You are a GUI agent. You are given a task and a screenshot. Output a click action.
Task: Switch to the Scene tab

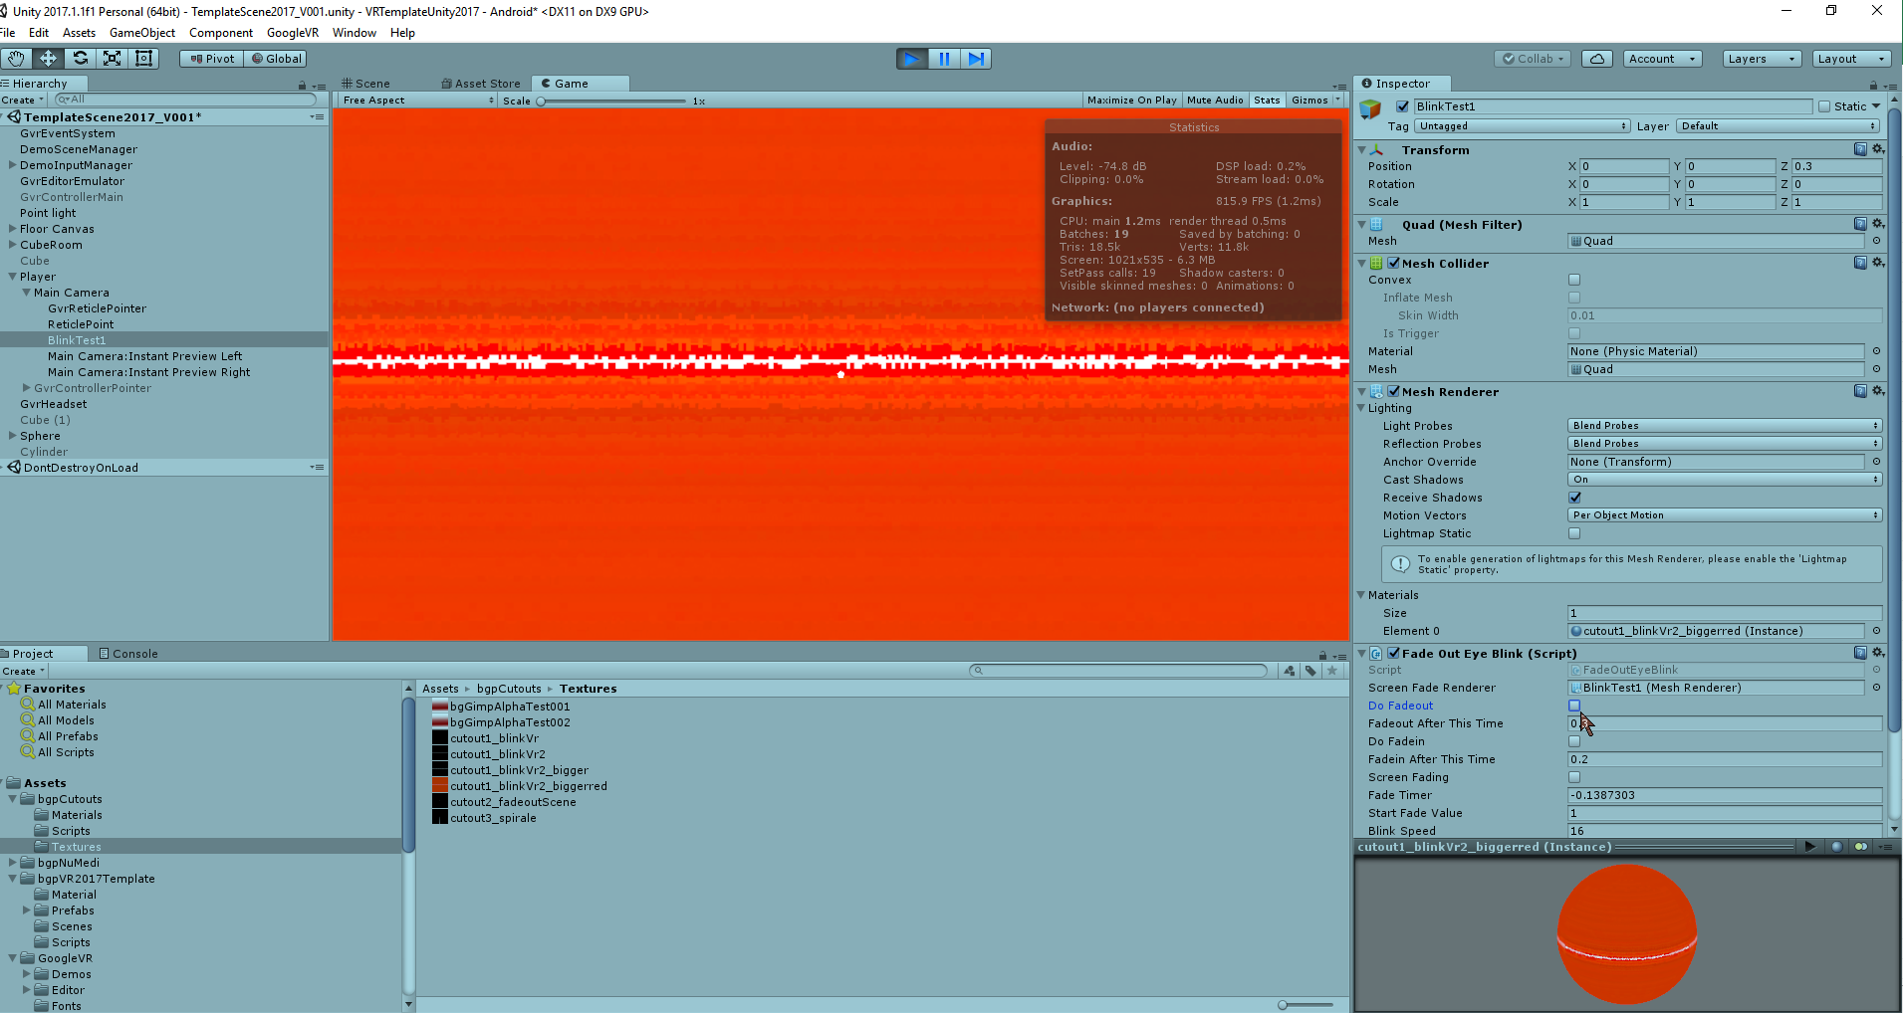tap(366, 84)
